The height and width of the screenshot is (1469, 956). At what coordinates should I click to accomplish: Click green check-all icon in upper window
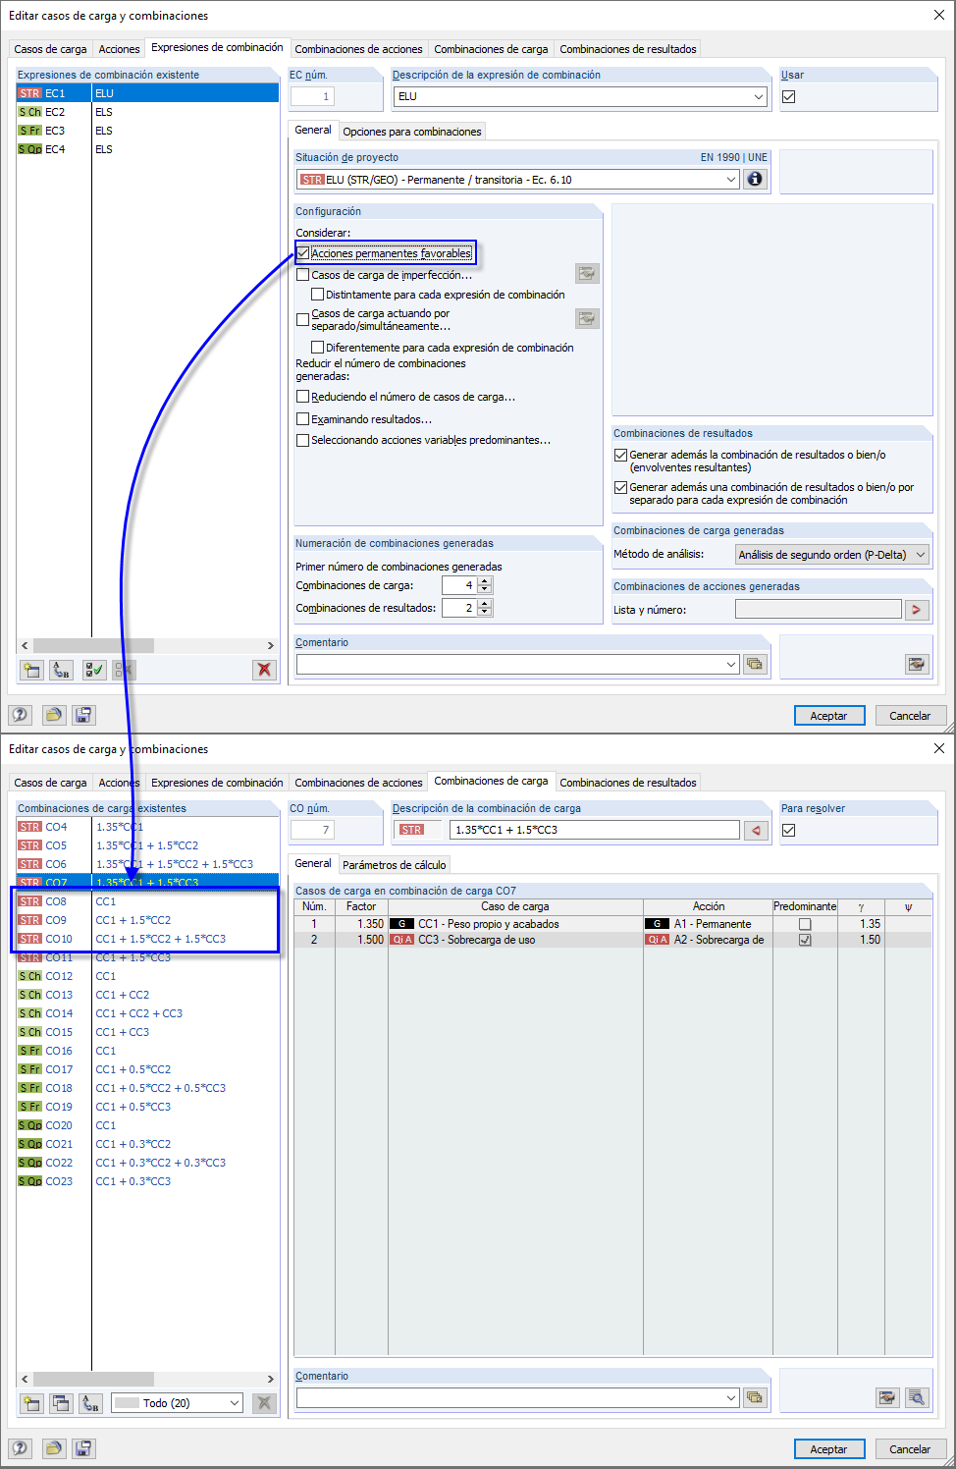pyautogui.click(x=94, y=670)
